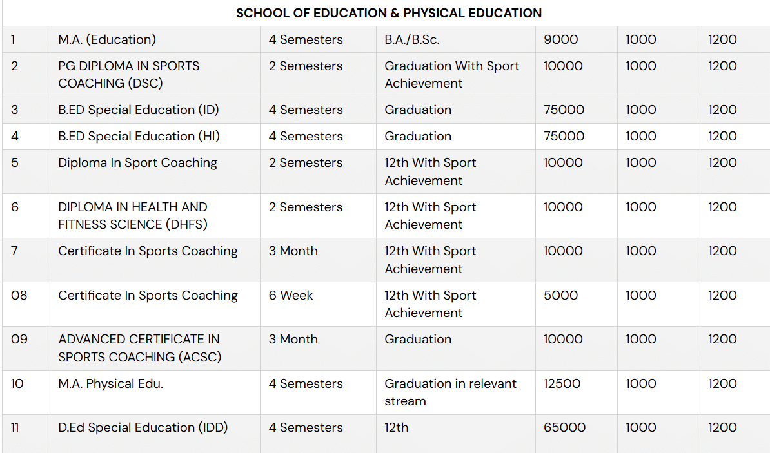Select Graduation With Sport Achievement eligibility

[x=451, y=74]
